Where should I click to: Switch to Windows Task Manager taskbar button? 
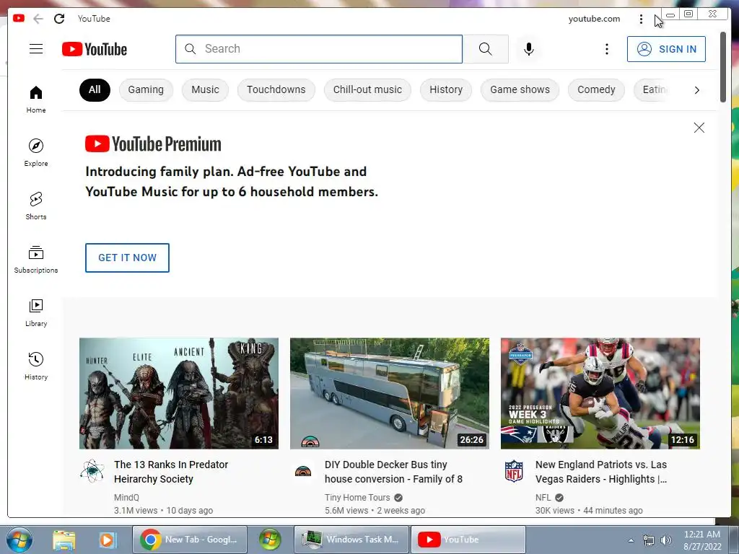351,540
